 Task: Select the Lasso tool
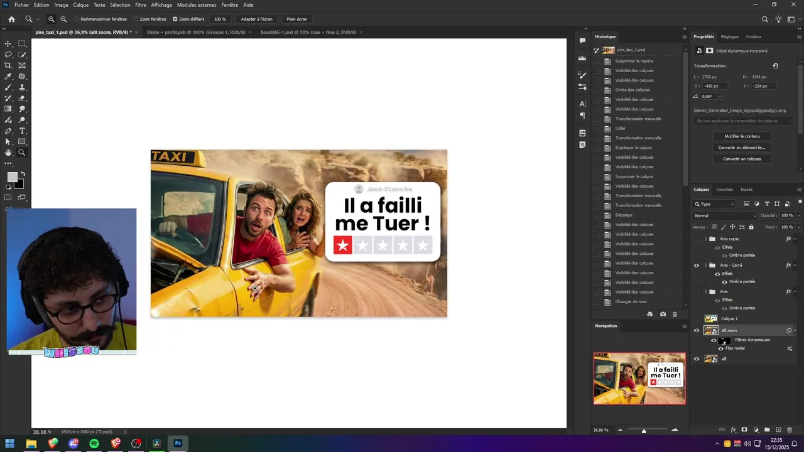(8, 55)
